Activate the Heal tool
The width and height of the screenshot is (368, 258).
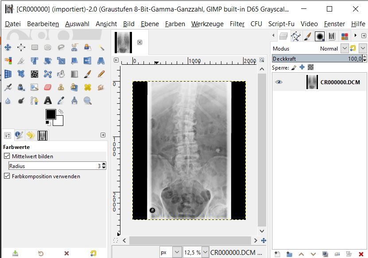tap(88, 87)
